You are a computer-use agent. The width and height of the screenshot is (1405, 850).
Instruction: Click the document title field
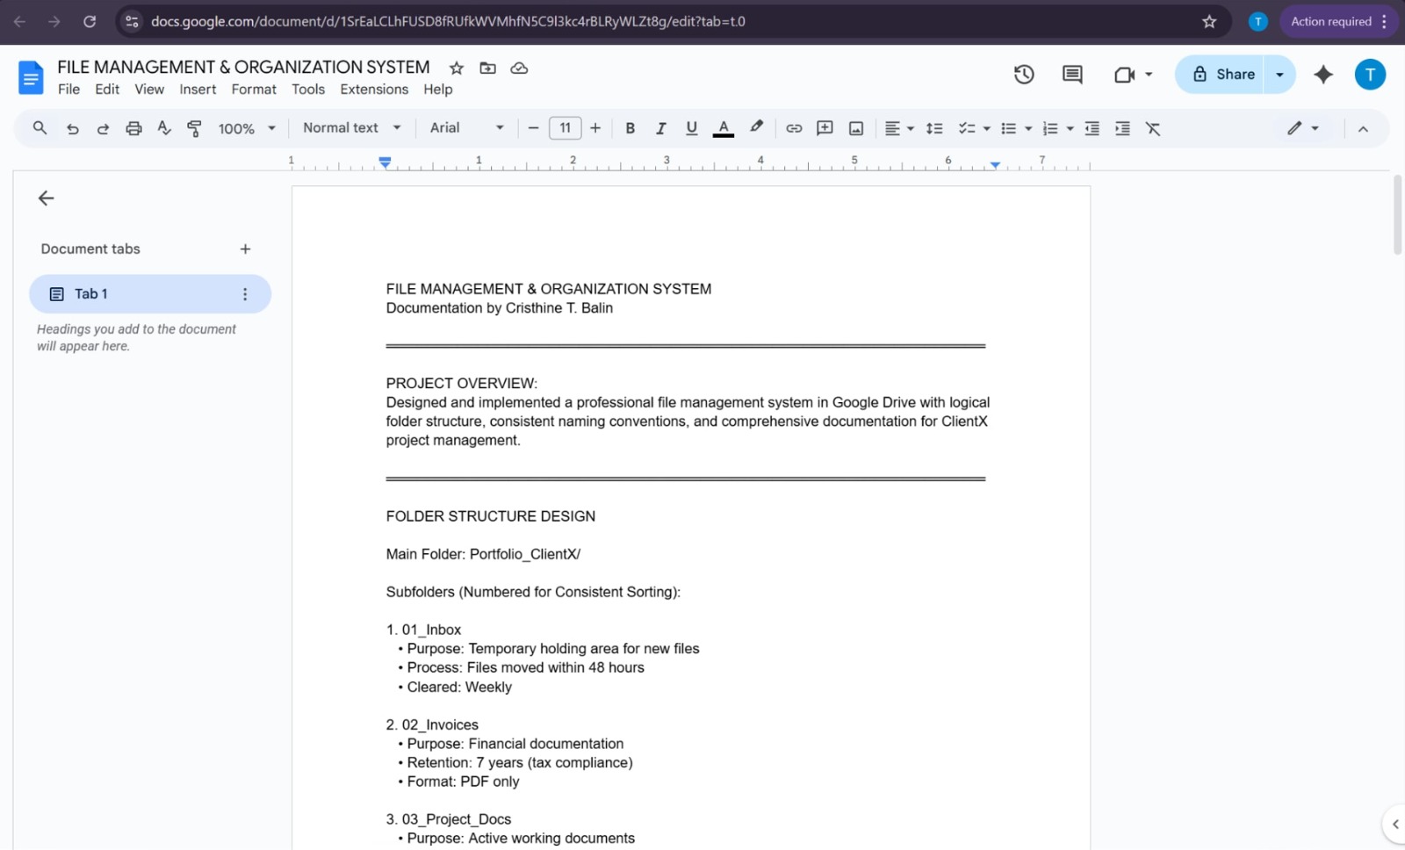pos(243,68)
